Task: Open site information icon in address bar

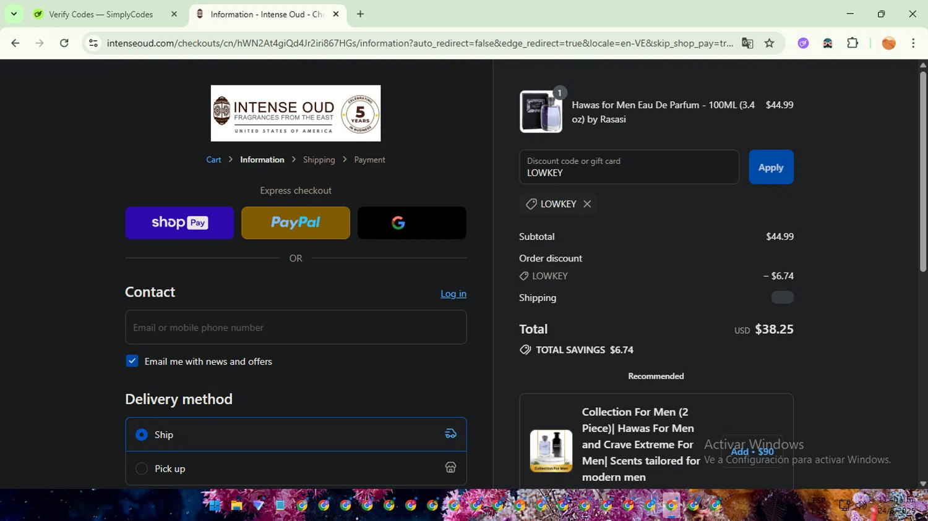Action: [93, 43]
